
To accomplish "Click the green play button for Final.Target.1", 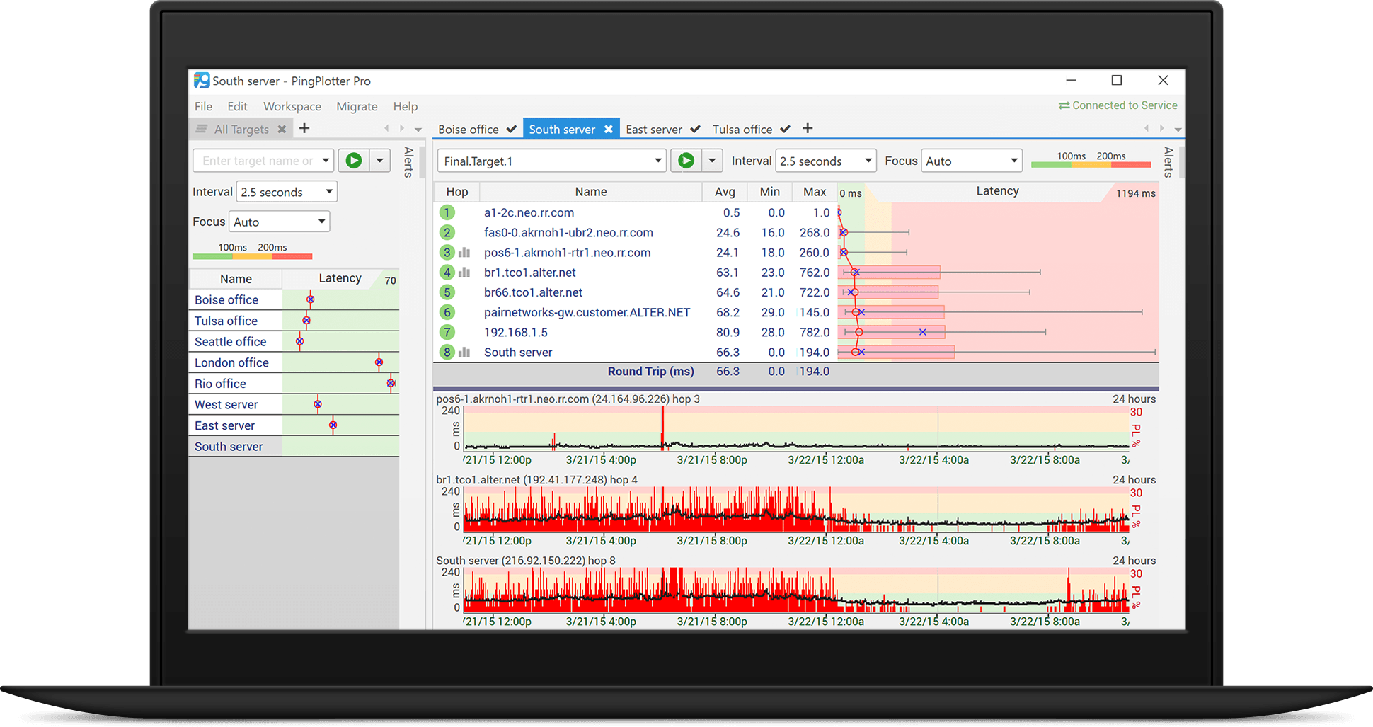I will pos(684,161).
